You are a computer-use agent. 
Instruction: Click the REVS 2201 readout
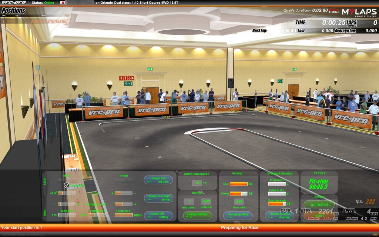coord(319,211)
